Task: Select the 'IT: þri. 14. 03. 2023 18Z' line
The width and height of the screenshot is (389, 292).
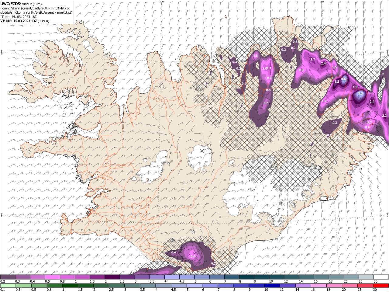Action: click(18, 17)
